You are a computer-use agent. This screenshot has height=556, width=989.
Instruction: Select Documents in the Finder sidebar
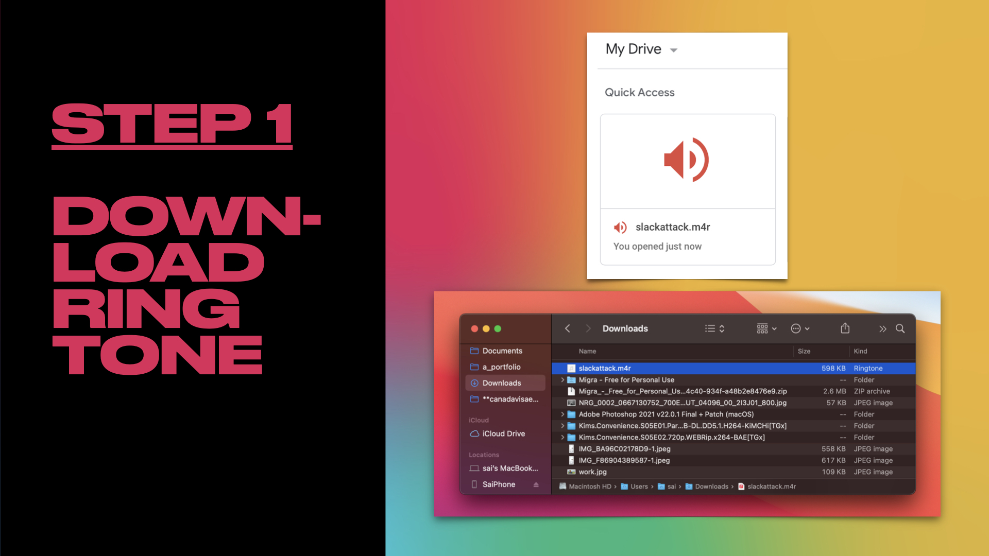click(502, 351)
